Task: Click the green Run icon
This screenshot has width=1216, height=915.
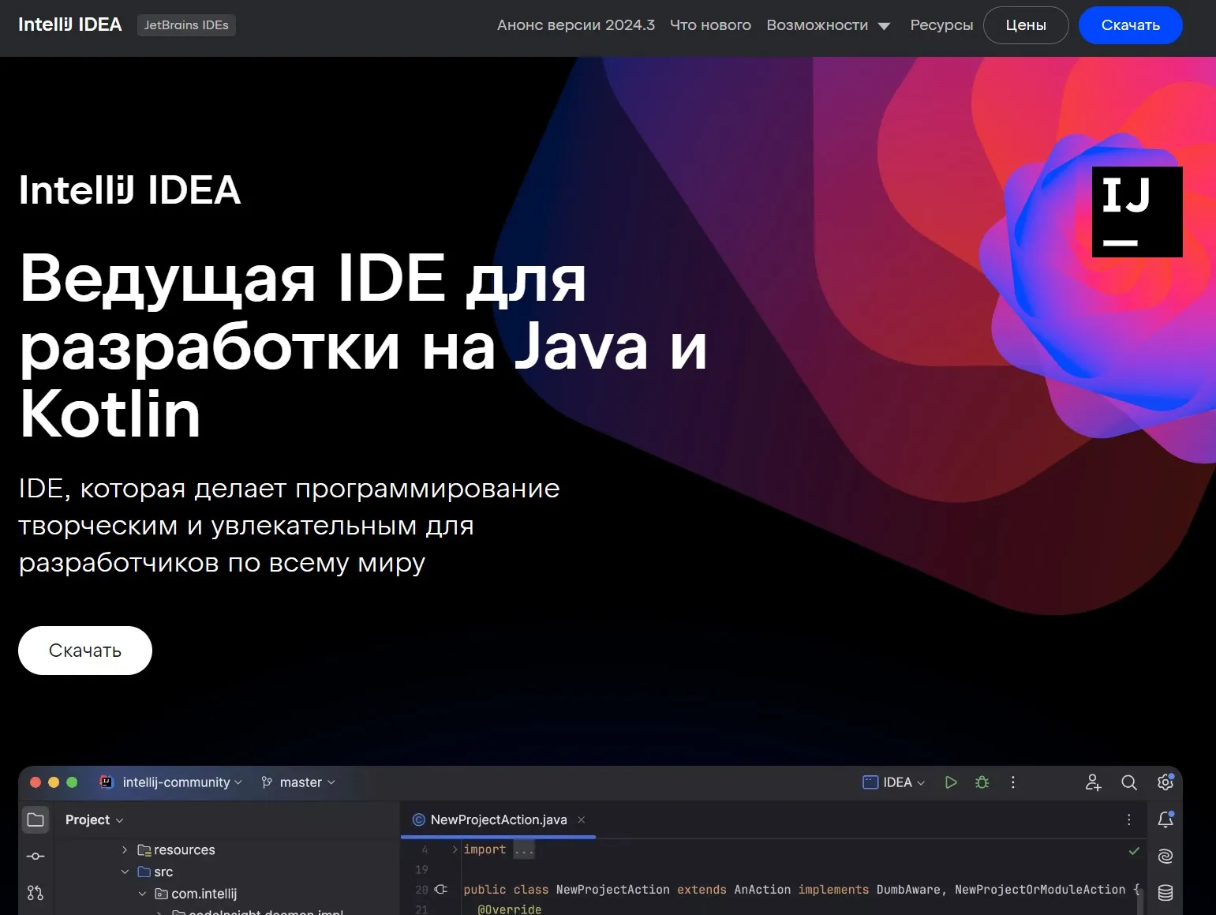Action: (951, 782)
